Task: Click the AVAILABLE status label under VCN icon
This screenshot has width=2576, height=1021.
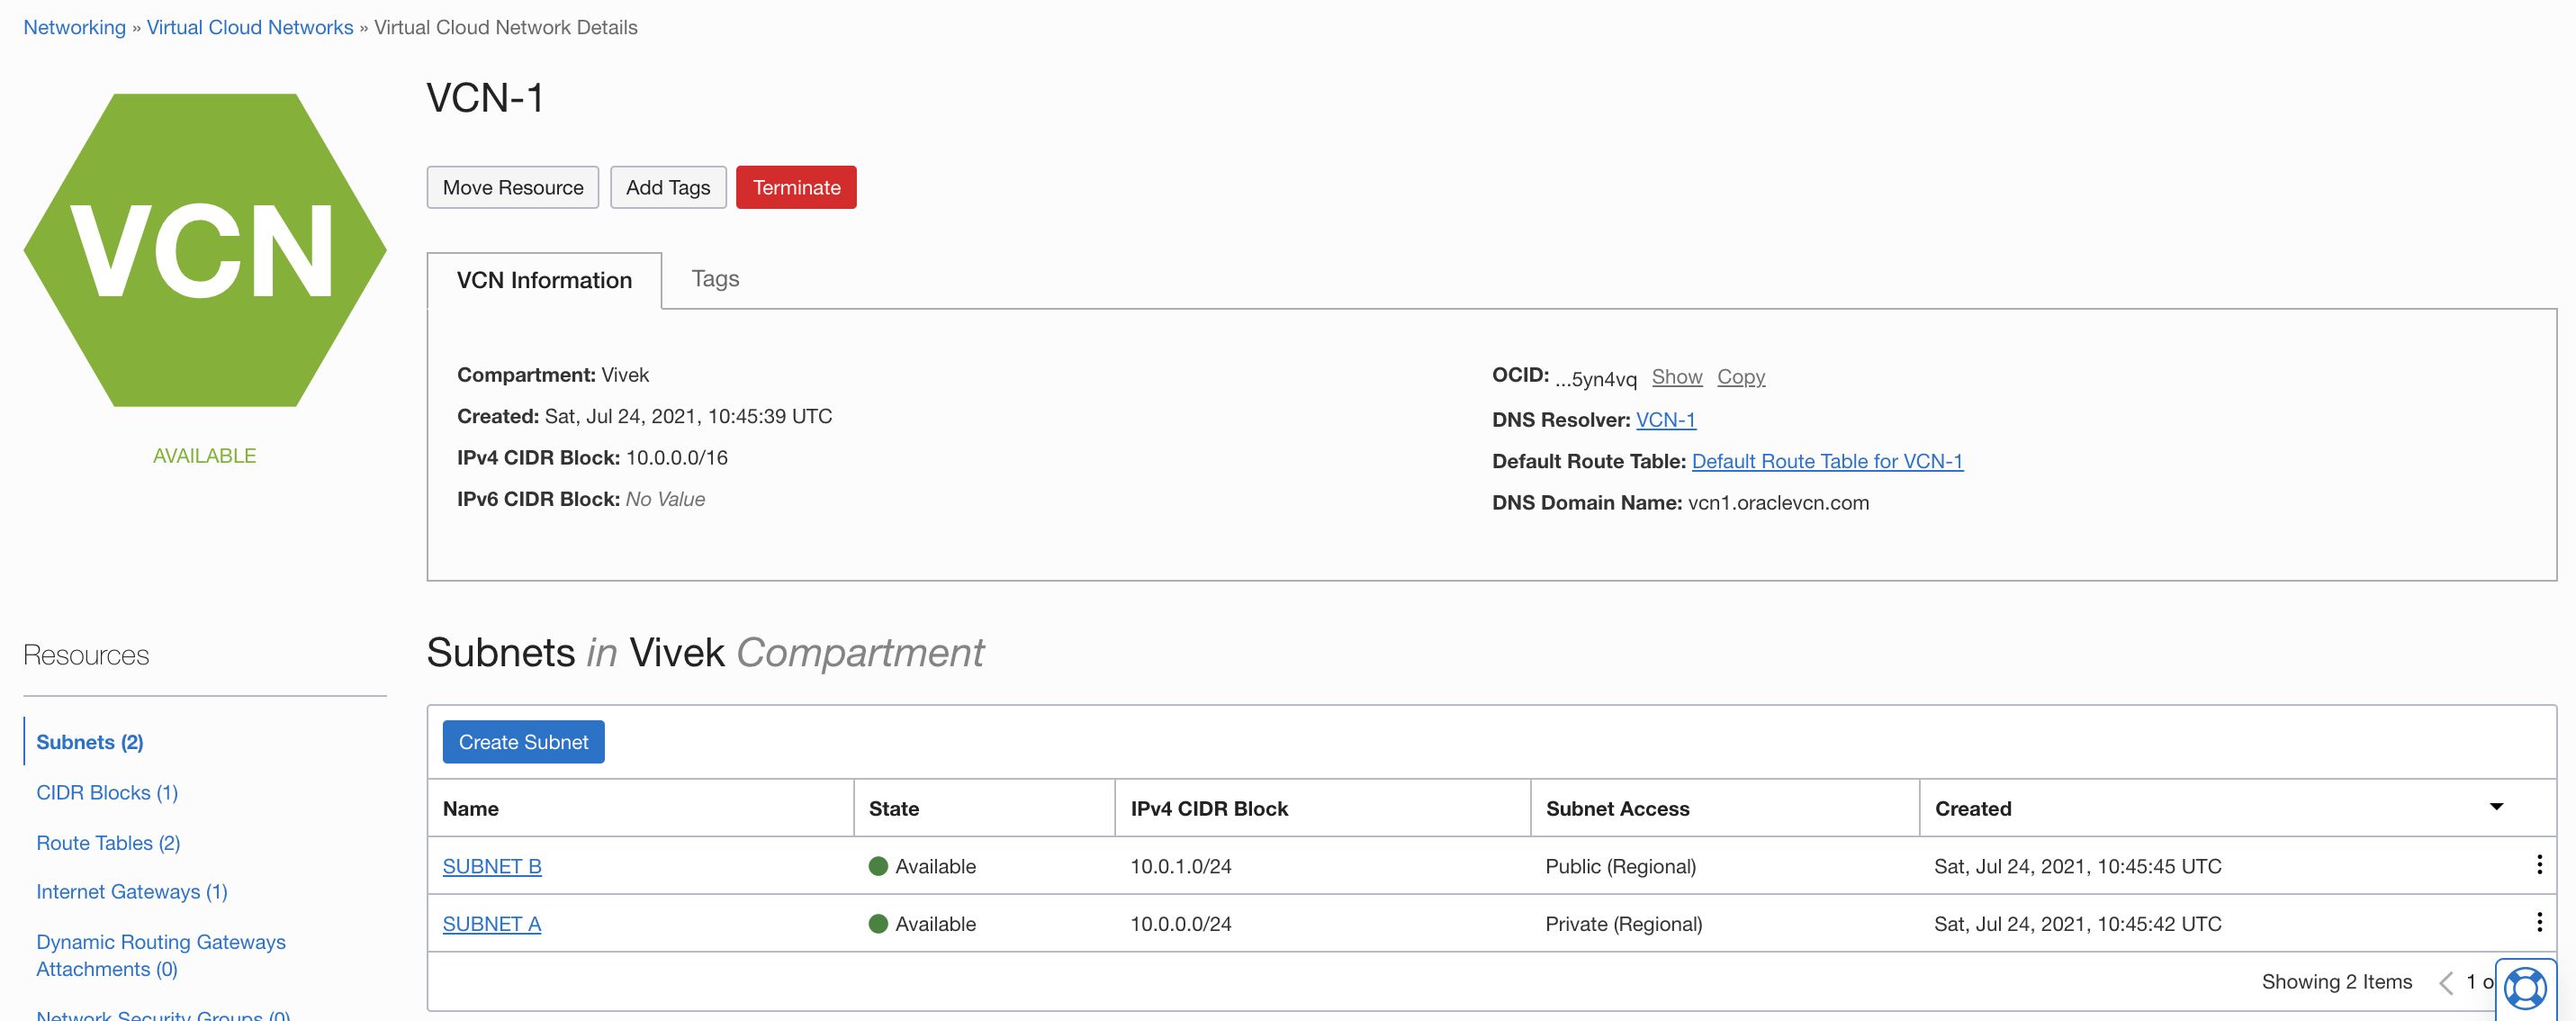Action: pos(204,455)
